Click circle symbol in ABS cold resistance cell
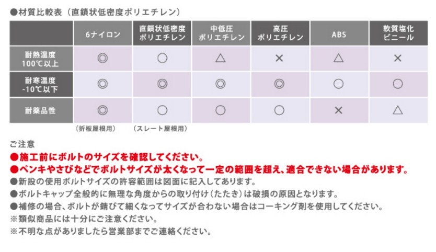Viewport: 436px width, 252px height. tap(338, 84)
